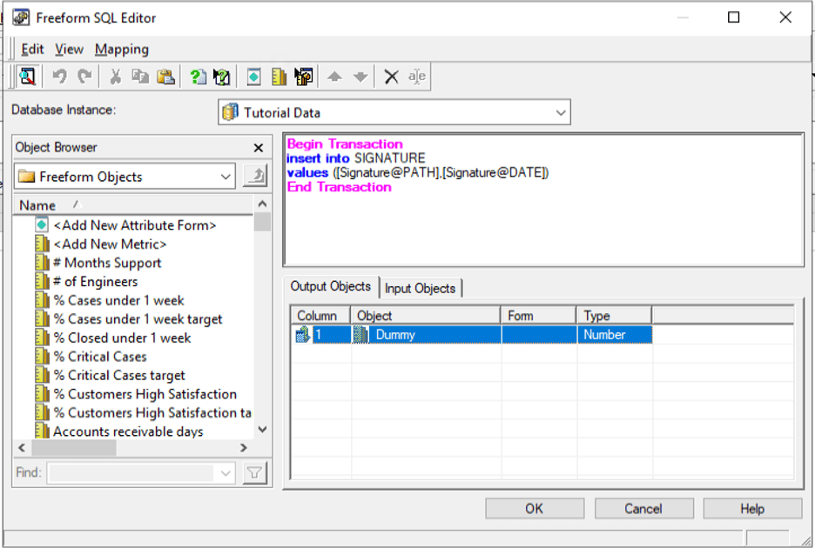The height and width of the screenshot is (548, 815).
Task: Click the Redo toolbar icon
Action: point(84,77)
